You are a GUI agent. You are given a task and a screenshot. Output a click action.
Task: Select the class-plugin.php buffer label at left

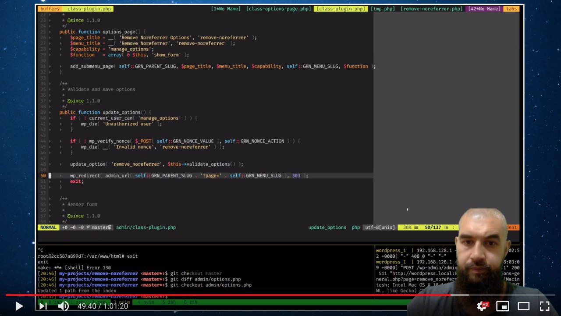pyautogui.click(x=89, y=9)
